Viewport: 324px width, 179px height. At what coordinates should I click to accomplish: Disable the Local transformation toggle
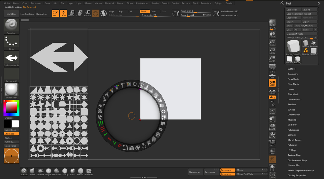click(272, 83)
